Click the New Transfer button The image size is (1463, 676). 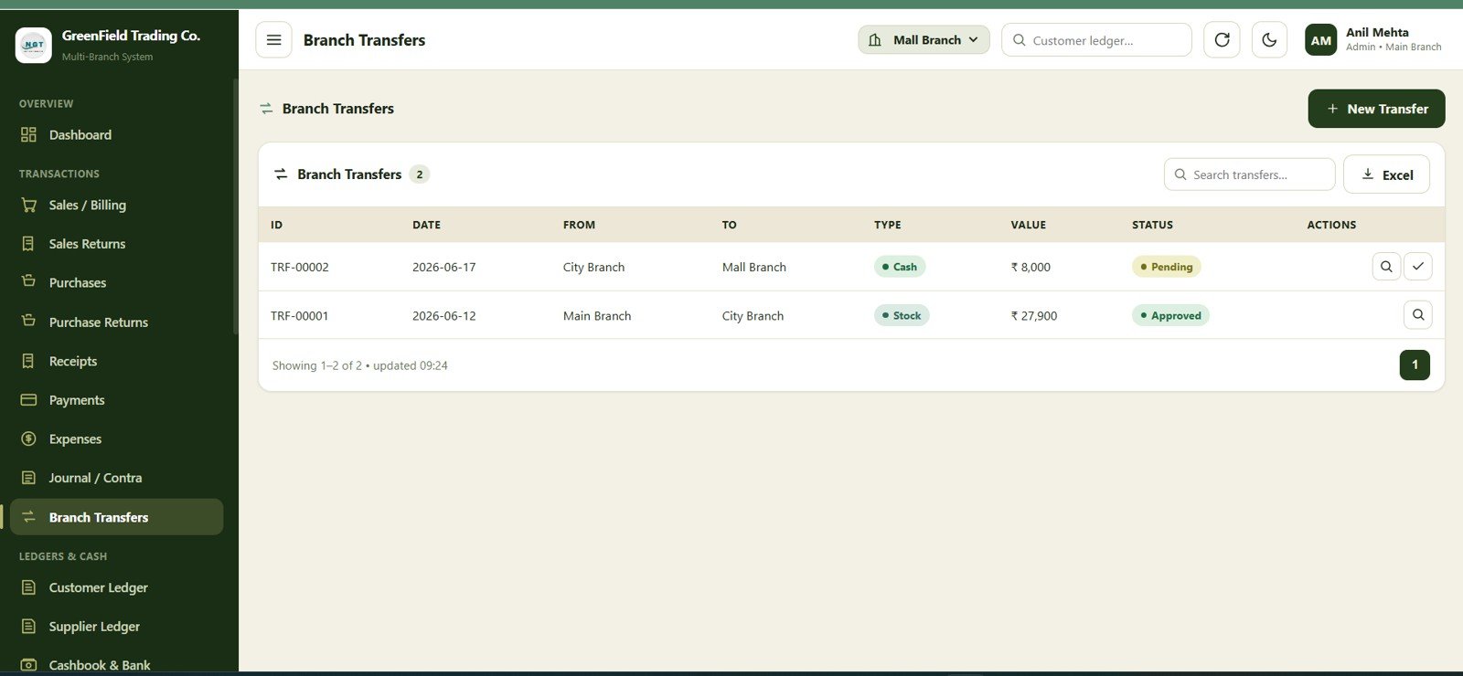click(1376, 109)
